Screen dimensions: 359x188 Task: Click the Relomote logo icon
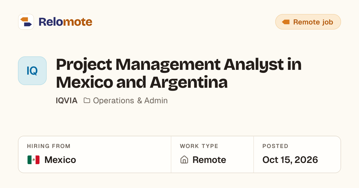tap(26, 22)
